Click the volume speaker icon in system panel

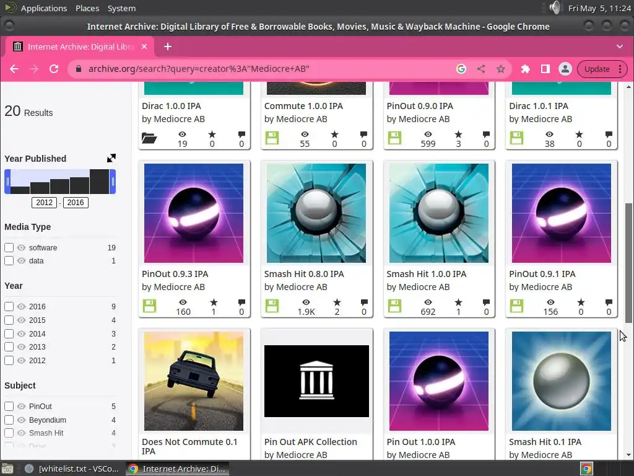click(555, 7)
